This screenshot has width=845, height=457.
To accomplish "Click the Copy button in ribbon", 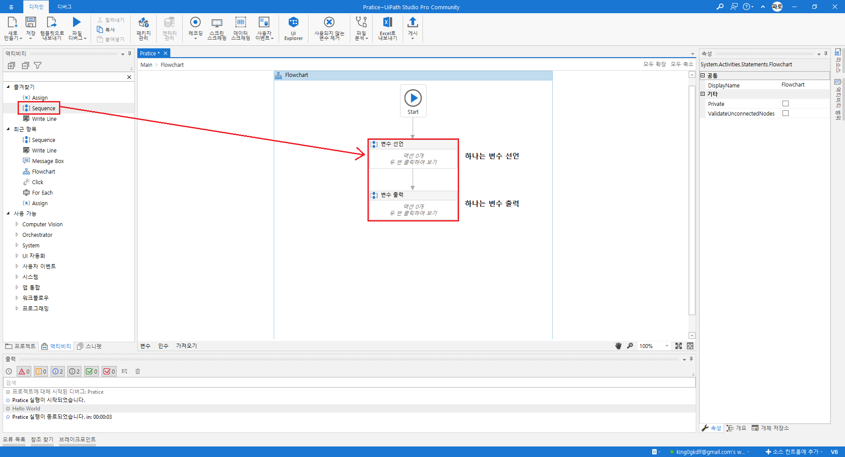I will (x=106, y=29).
